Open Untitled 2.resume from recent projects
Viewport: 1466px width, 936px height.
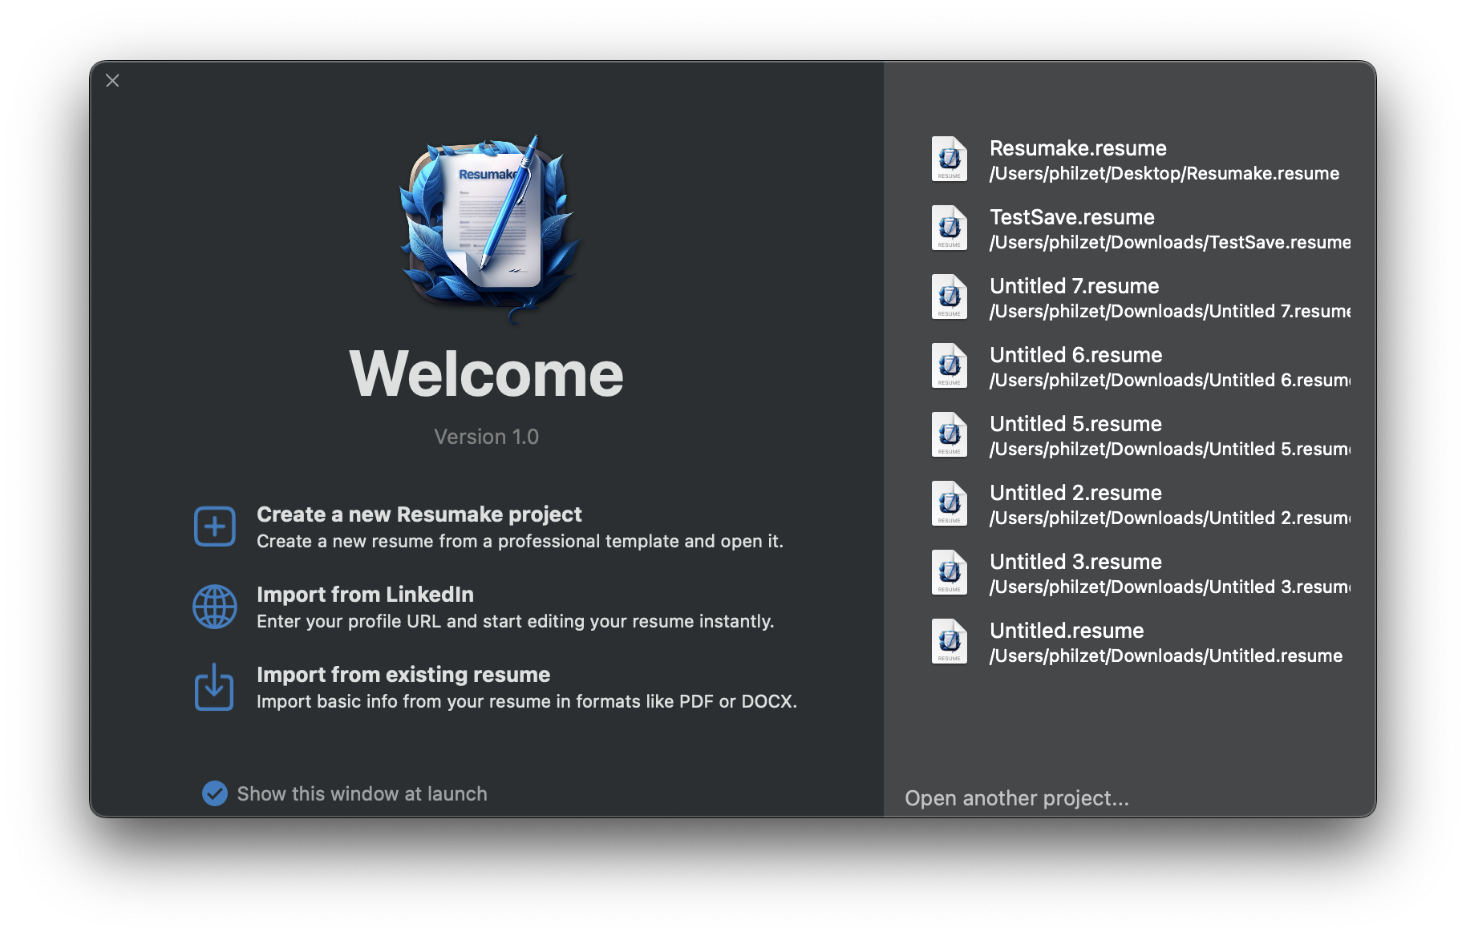pyautogui.click(x=1076, y=493)
